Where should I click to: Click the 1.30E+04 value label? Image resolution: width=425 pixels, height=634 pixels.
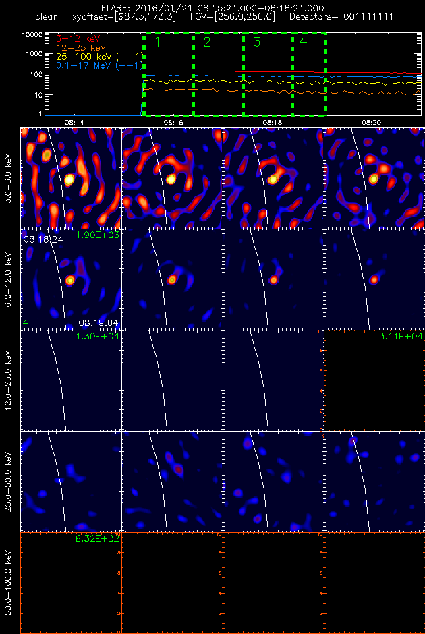click(x=97, y=336)
